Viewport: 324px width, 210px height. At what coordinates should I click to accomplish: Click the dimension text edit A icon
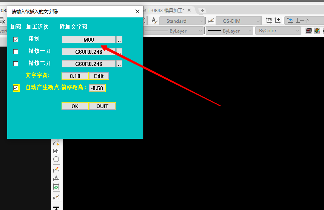[56, 178]
